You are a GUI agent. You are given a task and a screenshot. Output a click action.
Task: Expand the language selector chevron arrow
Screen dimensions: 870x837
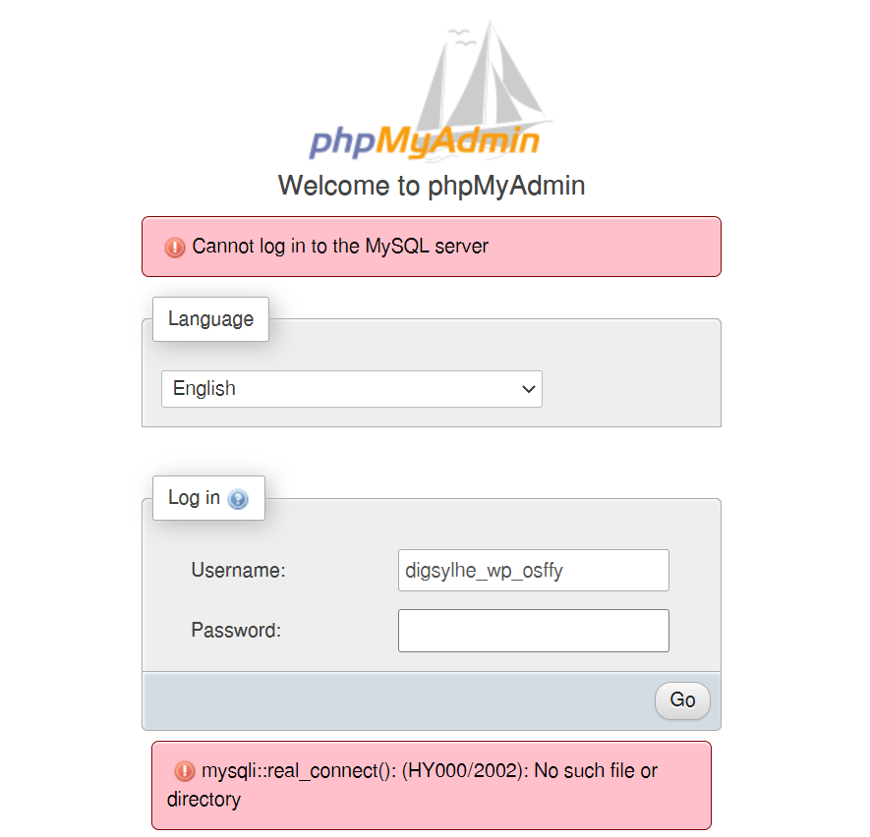529,389
